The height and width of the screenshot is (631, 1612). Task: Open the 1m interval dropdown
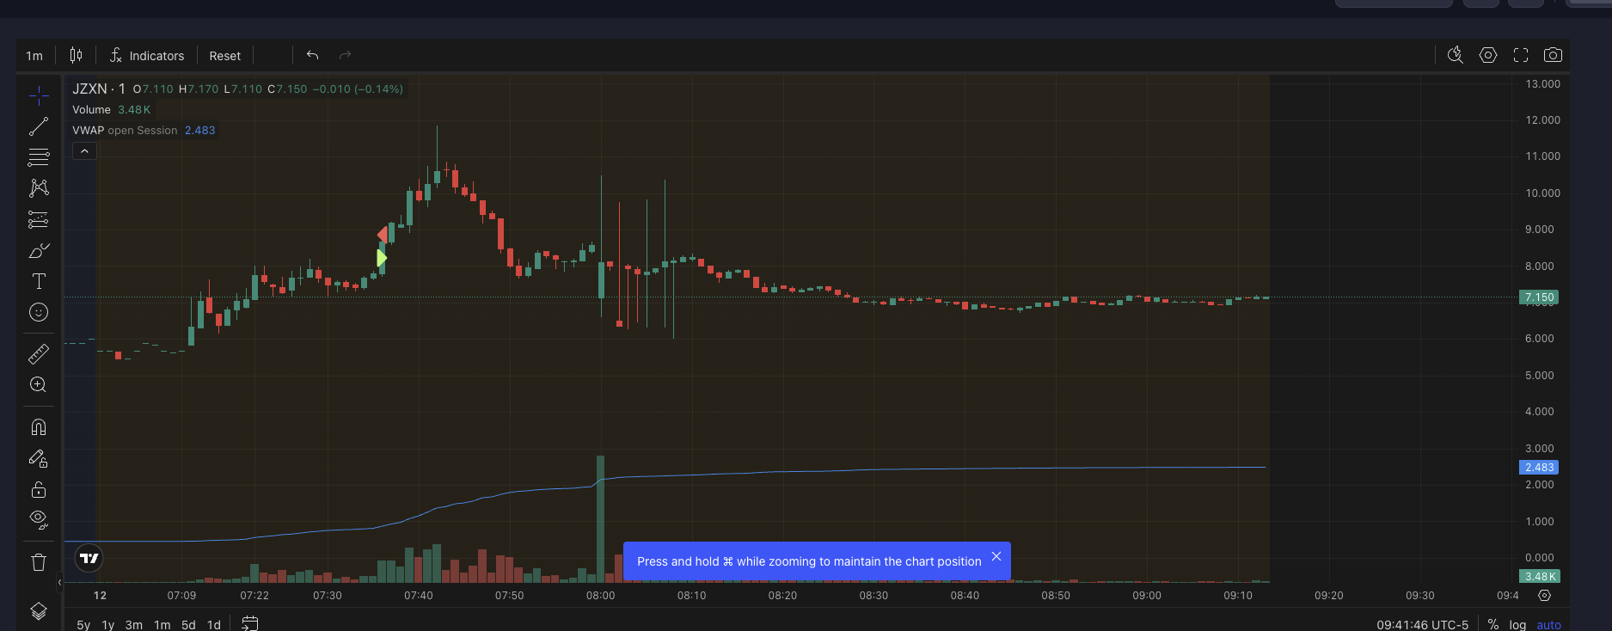click(34, 56)
